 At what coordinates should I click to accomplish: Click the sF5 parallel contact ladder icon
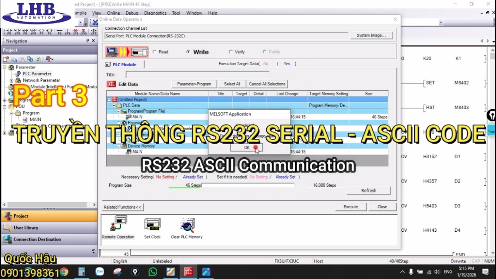[x=17, y=31]
